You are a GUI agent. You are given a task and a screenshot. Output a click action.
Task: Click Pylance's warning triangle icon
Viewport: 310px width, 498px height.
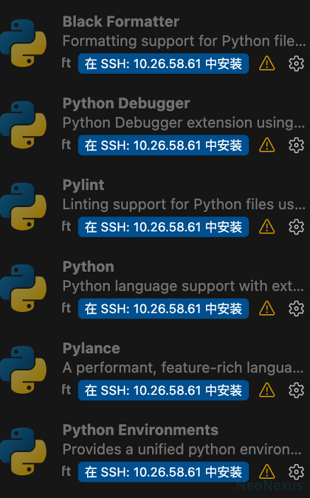267,389
